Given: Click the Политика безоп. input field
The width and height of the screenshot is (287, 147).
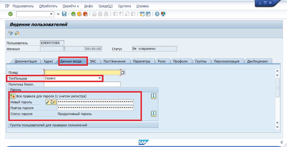Looking at the screenshot, I should coord(82,84).
